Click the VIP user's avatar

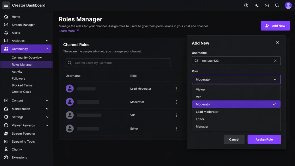click(70, 115)
